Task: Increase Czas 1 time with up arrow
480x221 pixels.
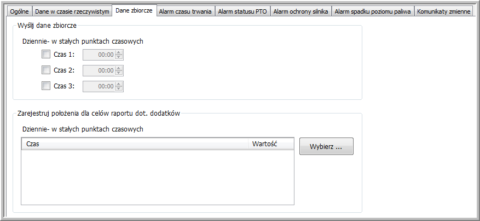Action: click(x=119, y=52)
